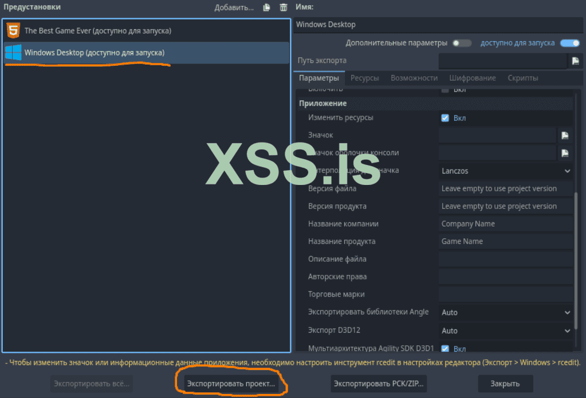Click the Авторские права label

coord(337,277)
